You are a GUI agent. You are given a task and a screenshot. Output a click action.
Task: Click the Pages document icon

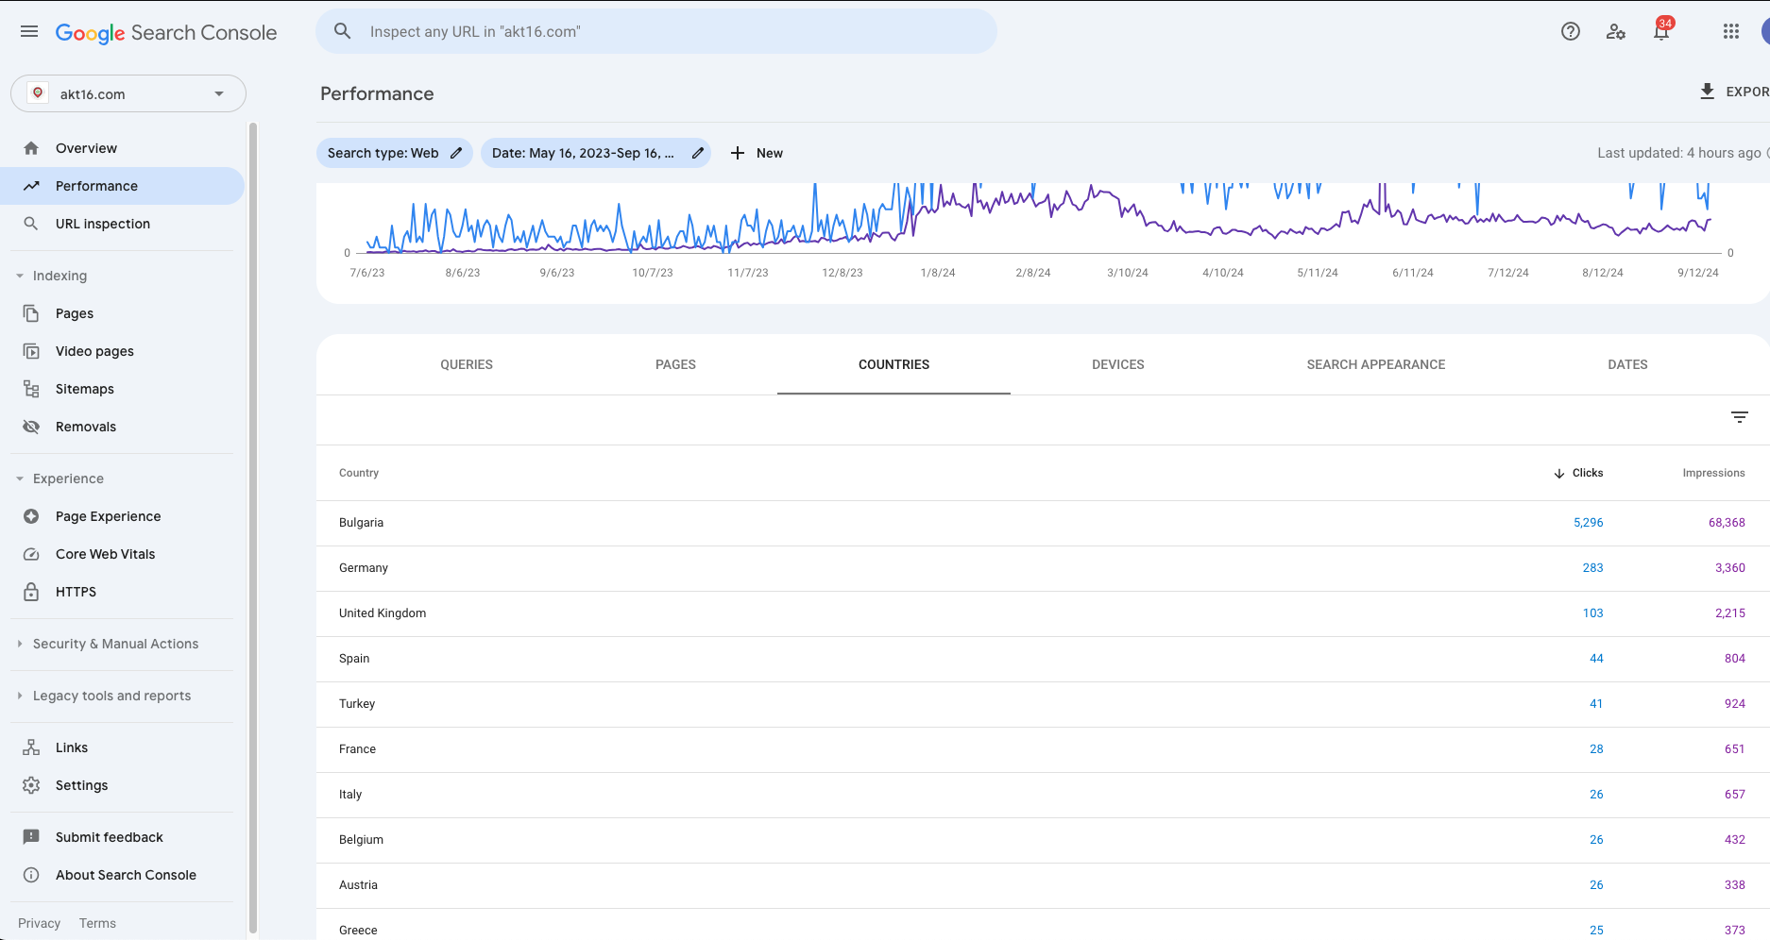[31, 313]
